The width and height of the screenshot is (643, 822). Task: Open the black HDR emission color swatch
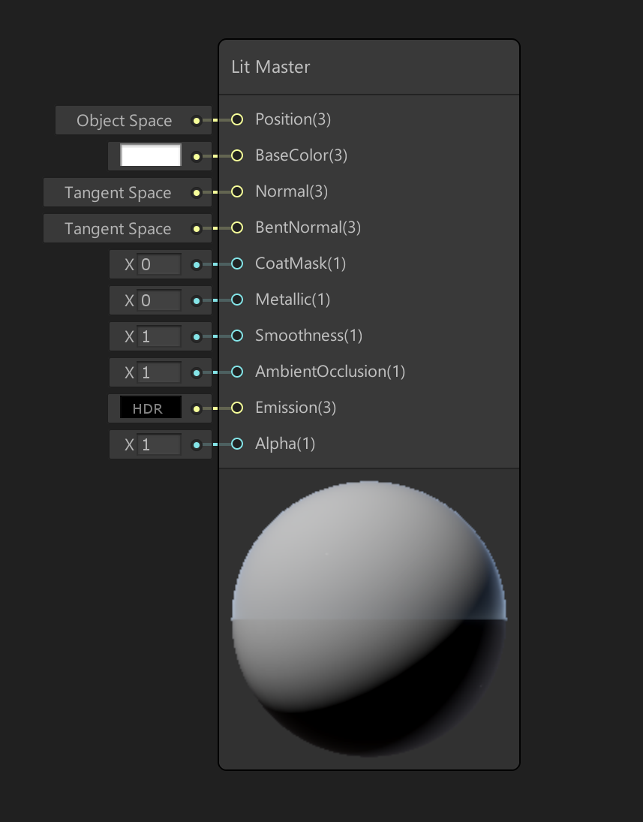pyautogui.click(x=151, y=408)
